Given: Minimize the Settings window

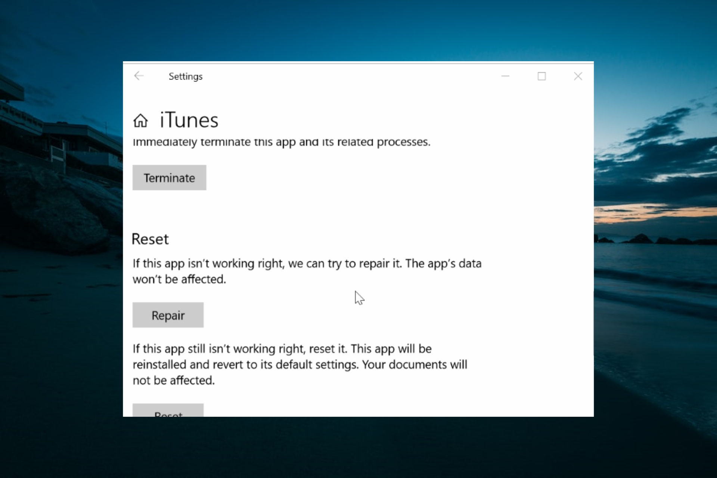Looking at the screenshot, I should pyautogui.click(x=505, y=76).
